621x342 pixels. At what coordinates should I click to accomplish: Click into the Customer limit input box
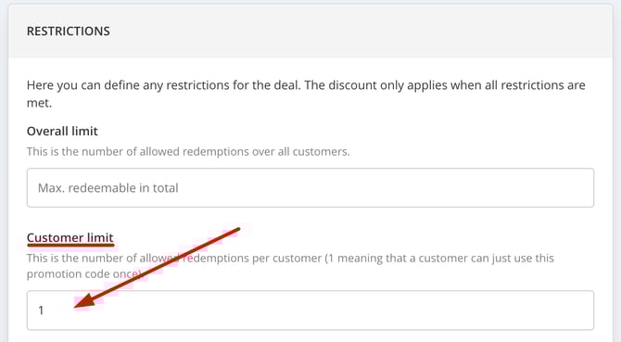tap(310, 310)
